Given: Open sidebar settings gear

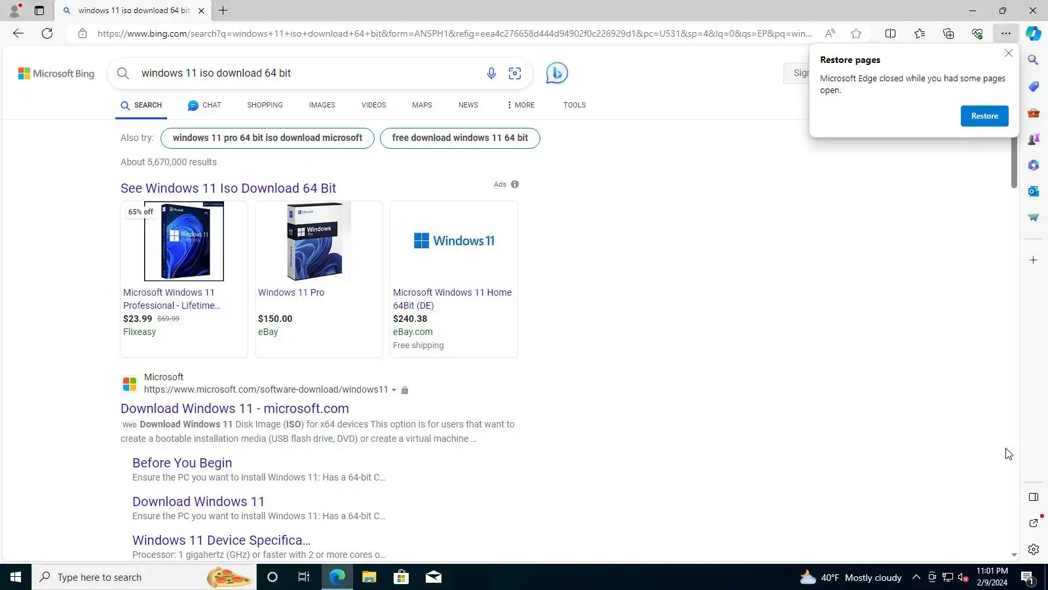Looking at the screenshot, I should (1033, 549).
